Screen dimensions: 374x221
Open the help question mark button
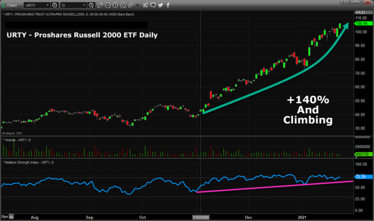point(343,2)
